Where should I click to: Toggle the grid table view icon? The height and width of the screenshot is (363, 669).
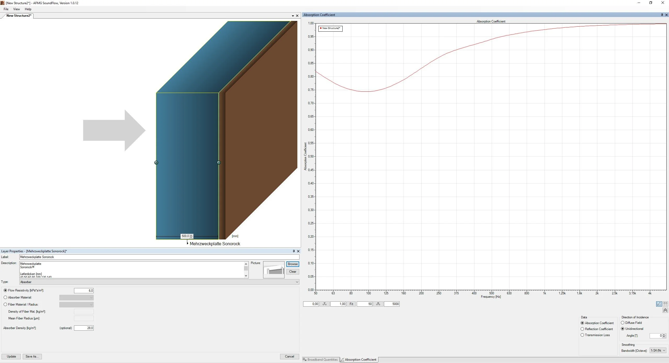click(665, 304)
